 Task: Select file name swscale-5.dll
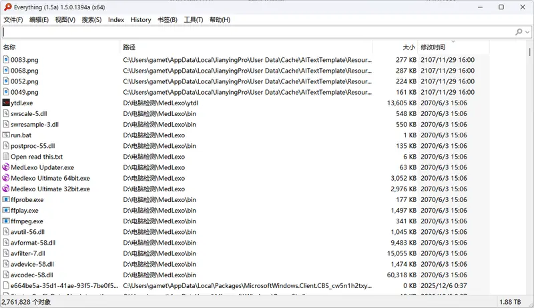point(29,113)
